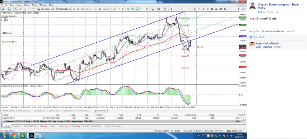
Task: Enable the standard arrow cursor mode
Action: coord(171,9)
